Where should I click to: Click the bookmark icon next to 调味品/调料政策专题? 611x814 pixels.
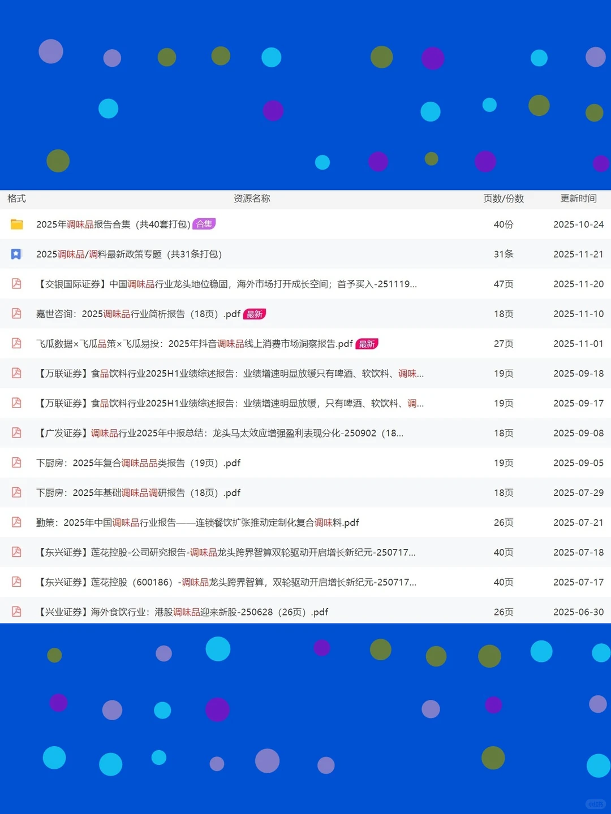click(16, 254)
